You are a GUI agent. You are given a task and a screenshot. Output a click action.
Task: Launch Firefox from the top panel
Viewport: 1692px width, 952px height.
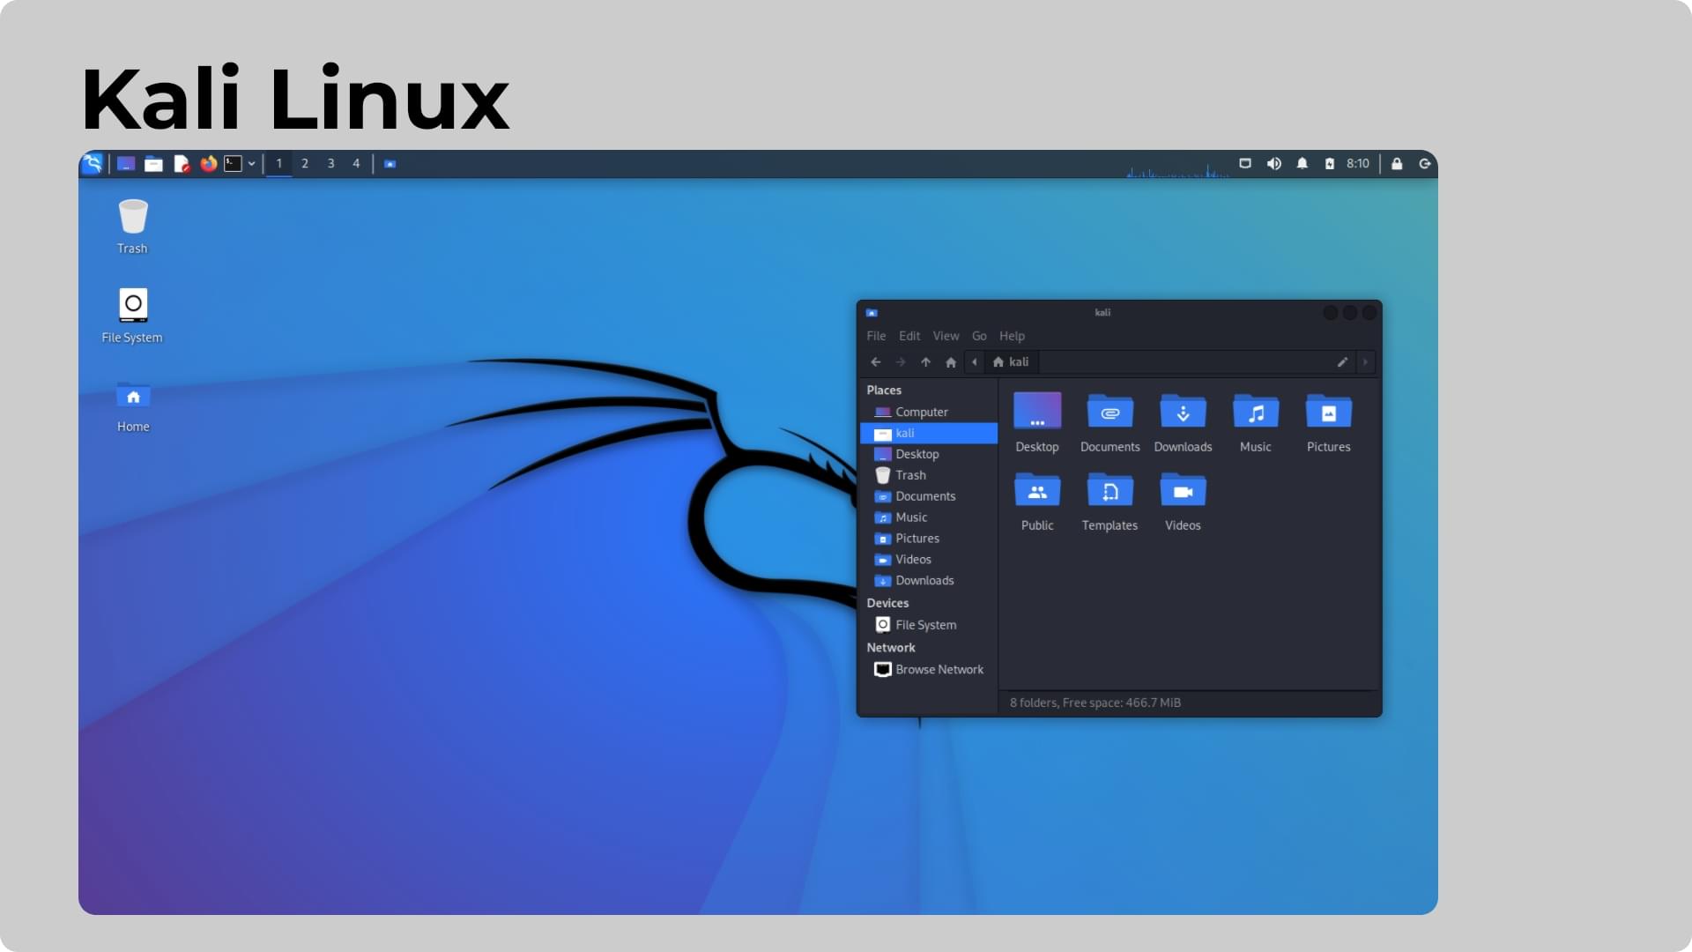click(209, 164)
